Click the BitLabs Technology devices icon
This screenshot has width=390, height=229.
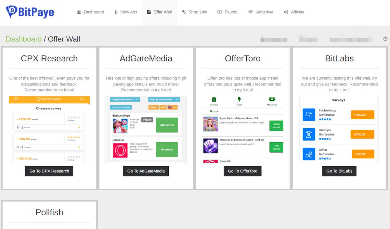pyautogui.click(x=309, y=115)
